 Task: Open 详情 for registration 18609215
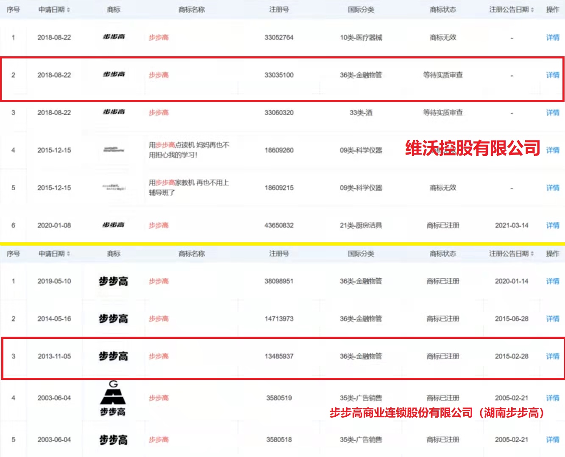point(553,188)
